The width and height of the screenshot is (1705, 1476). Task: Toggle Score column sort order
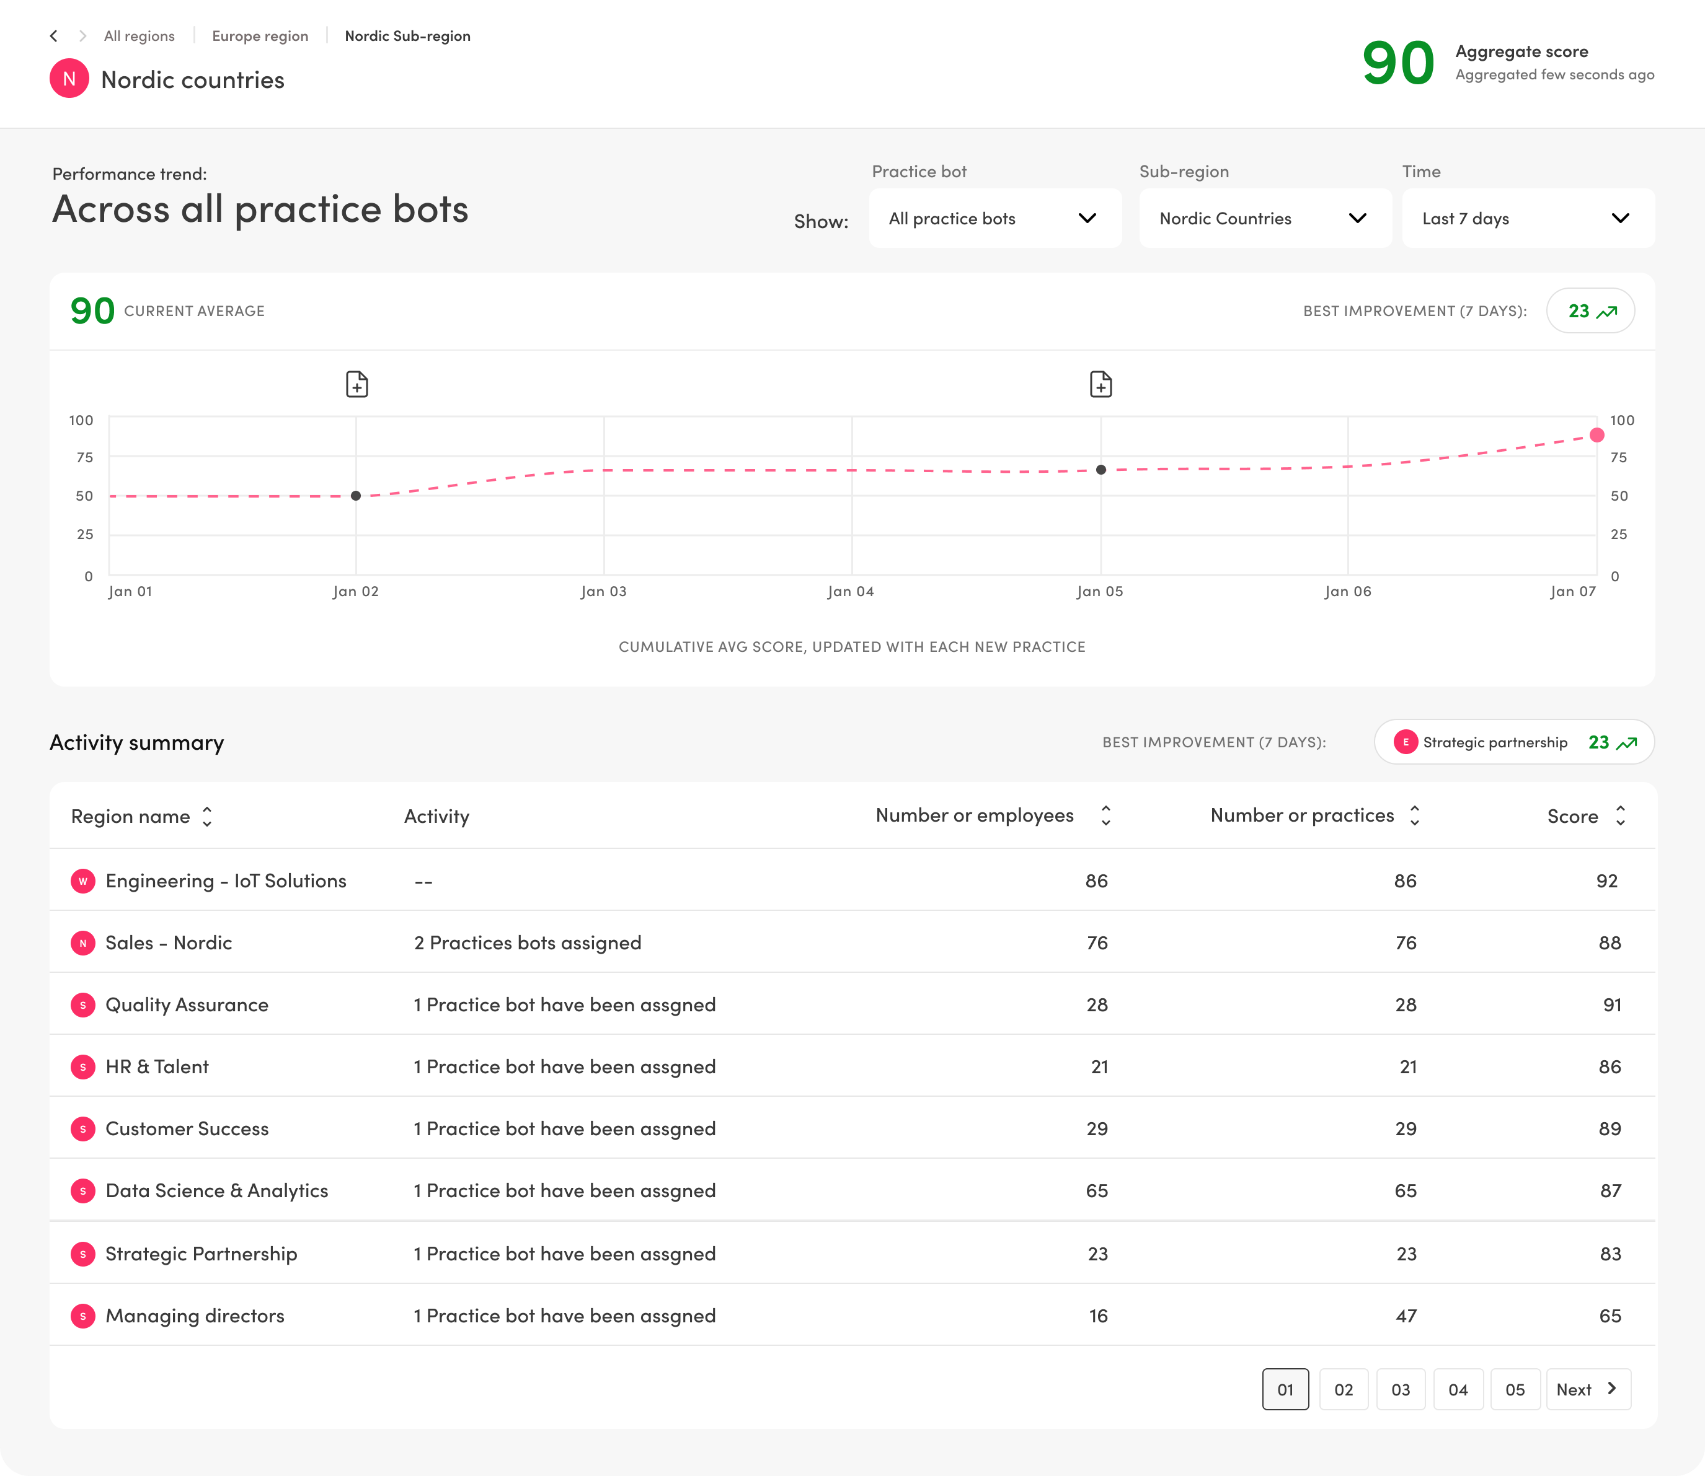1620,815
